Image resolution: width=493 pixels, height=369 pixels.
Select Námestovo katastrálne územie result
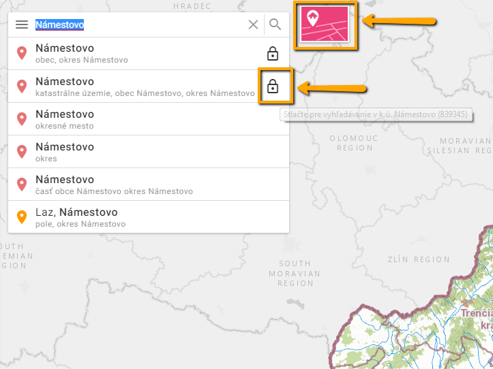(149, 86)
